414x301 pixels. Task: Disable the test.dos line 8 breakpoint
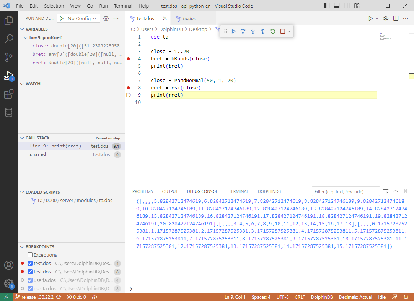tap(30, 272)
